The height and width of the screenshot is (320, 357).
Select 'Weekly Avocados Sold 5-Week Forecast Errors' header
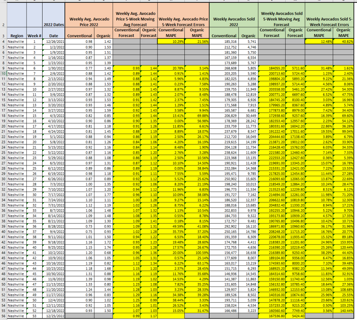(x=329, y=15)
